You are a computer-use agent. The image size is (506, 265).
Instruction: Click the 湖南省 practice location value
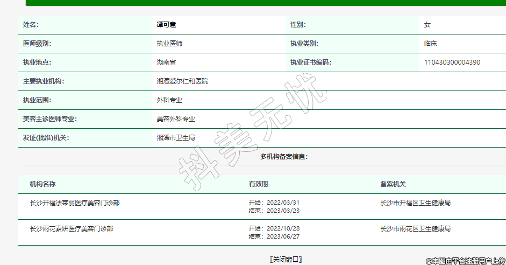point(166,62)
